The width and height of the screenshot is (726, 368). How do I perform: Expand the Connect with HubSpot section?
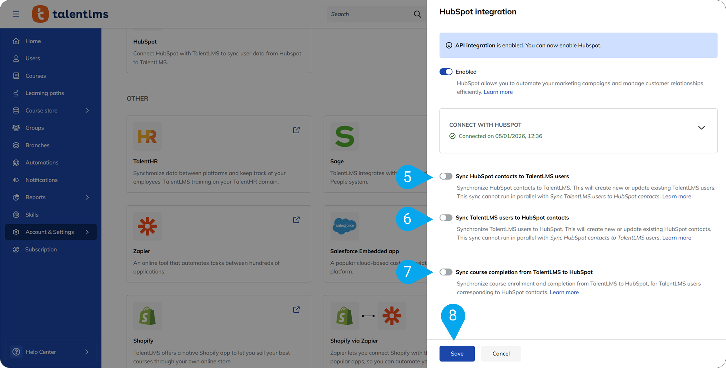[701, 128]
